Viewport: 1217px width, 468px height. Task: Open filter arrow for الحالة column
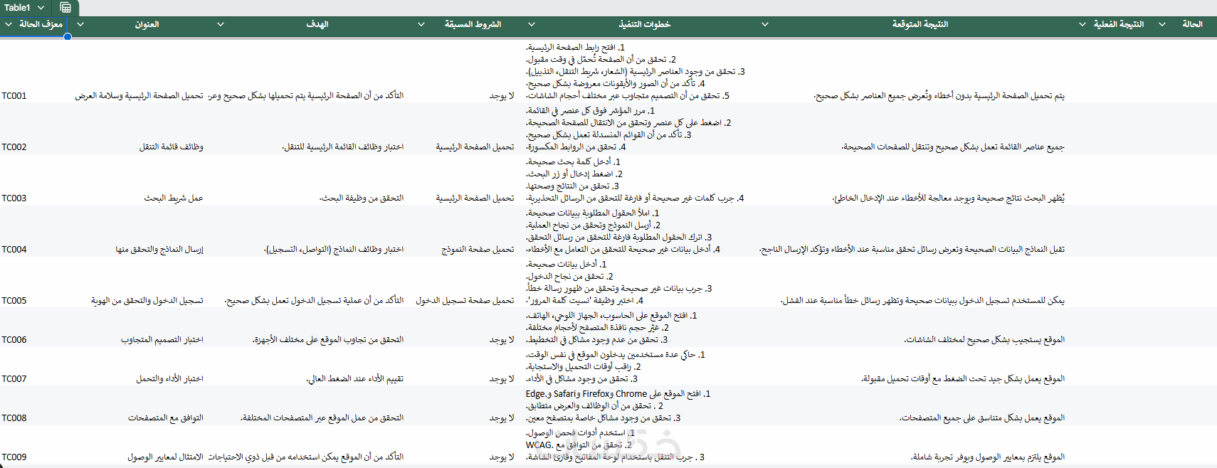tap(1162, 24)
